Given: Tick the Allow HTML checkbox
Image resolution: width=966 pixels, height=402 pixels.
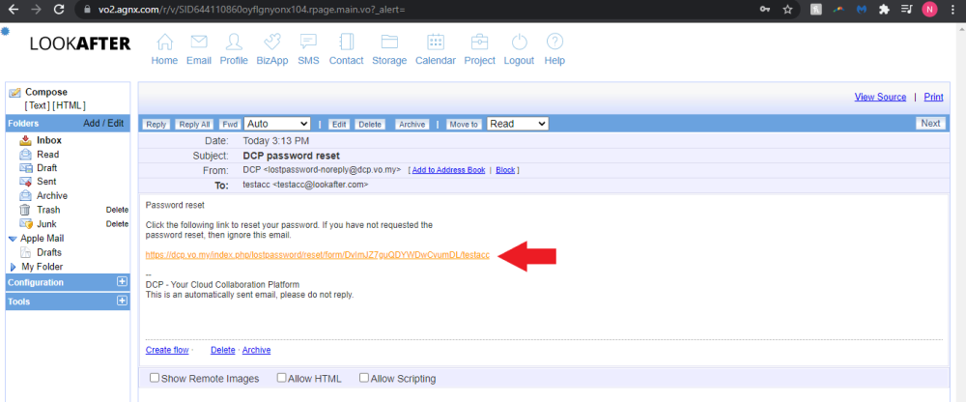Looking at the screenshot, I should [x=282, y=378].
